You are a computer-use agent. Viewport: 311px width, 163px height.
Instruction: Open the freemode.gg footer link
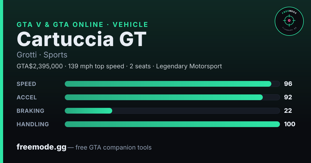click(41, 147)
